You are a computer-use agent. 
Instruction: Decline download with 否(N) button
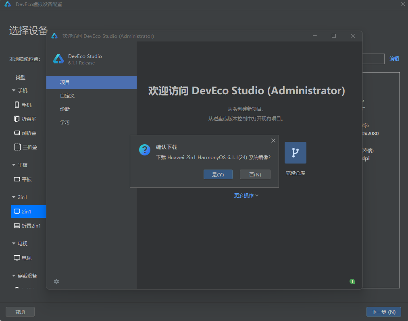(x=255, y=174)
